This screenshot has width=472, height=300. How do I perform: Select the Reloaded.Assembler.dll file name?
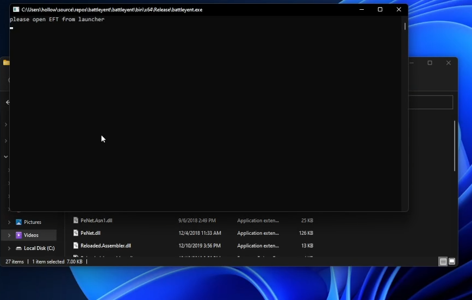coord(105,246)
